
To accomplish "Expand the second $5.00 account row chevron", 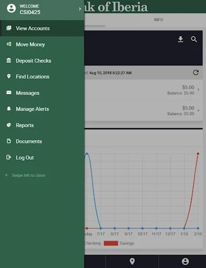I will [x=198, y=110].
